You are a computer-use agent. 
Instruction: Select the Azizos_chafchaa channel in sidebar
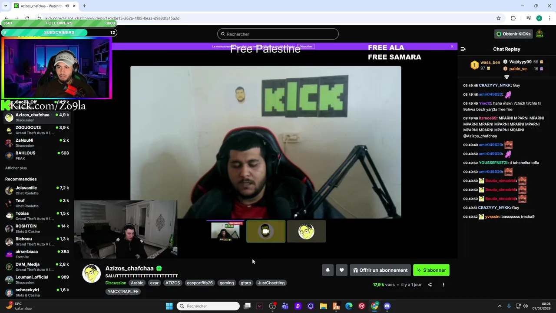[x=37, y=117]
